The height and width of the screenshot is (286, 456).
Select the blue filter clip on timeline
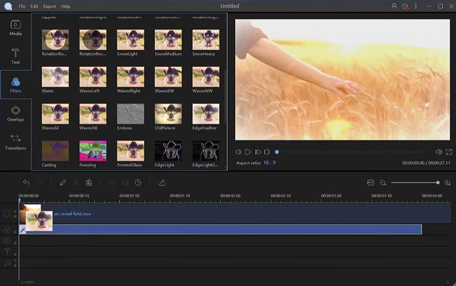coord(220,230)
